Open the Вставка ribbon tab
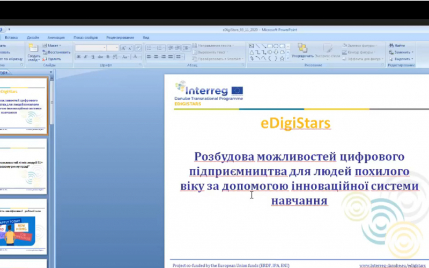The width and height of the screenshot is (429, 268). 11,38
